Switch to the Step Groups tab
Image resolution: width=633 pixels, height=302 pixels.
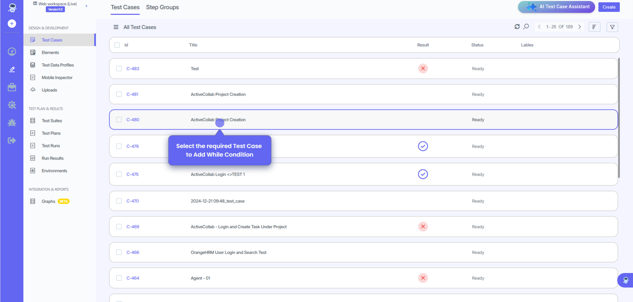tap(162, 7)
